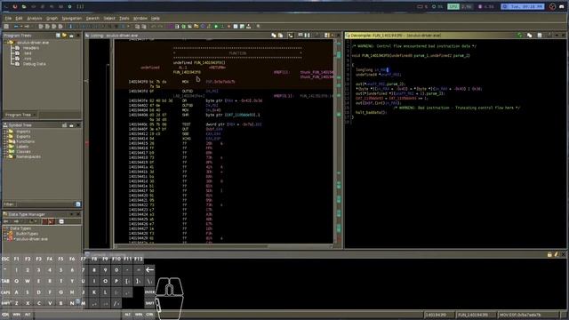This screenshot has height=320, width=569.
Task: Expand BuiltInTypes in Data Type Manager
Action: (x=5, y=234)
